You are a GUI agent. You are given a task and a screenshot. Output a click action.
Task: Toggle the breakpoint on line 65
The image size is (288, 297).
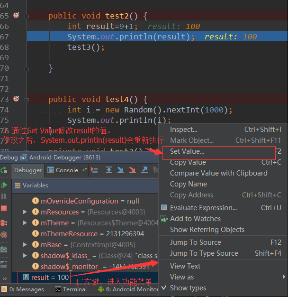tap(16, 16)
